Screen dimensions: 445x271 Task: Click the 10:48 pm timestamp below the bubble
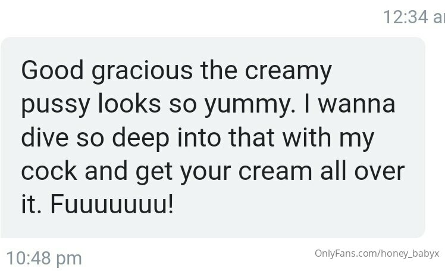click(44, 258)
